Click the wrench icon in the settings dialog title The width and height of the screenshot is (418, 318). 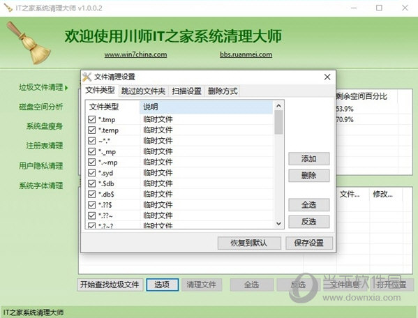[87, 77]
